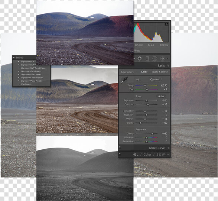Click the Tone section label
The width and height of the screenshot is (218, 201).
coord(138,96)
